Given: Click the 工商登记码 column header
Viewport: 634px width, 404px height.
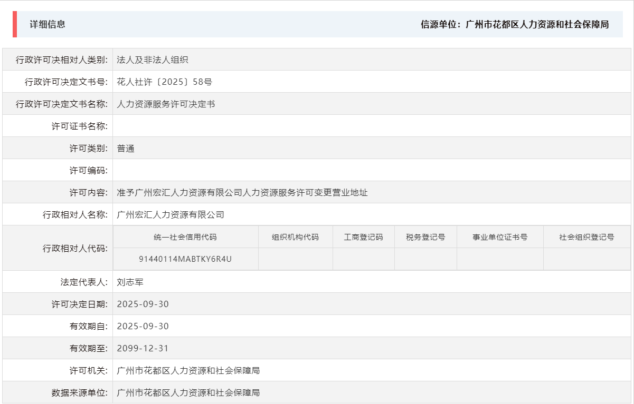Looking at the screenshot, I should 363,237.
